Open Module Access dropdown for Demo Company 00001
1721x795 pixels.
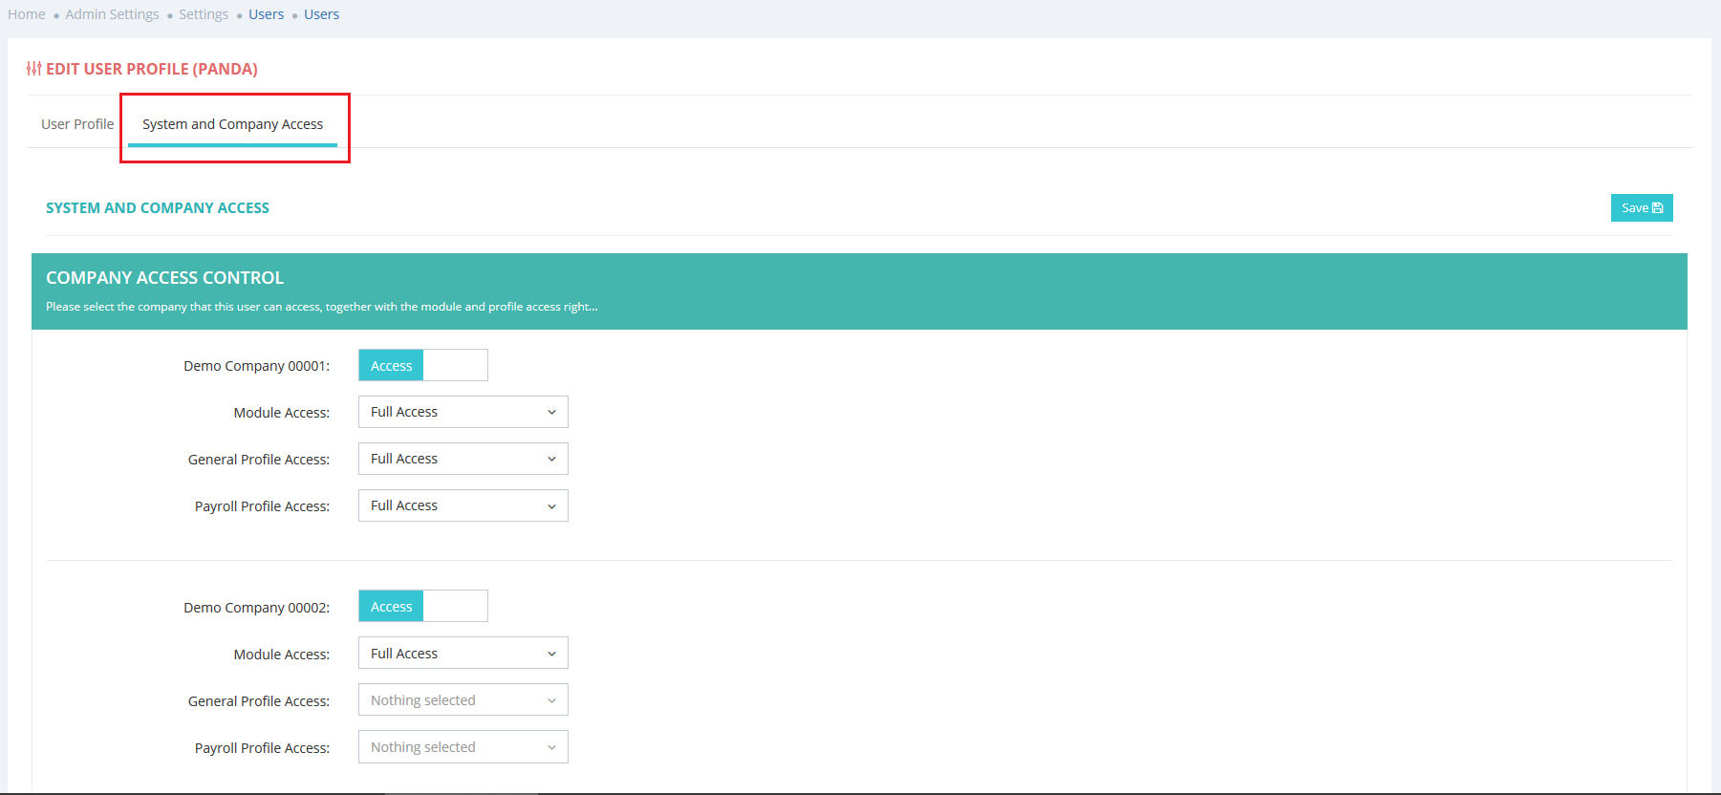(x=463, y=412)
